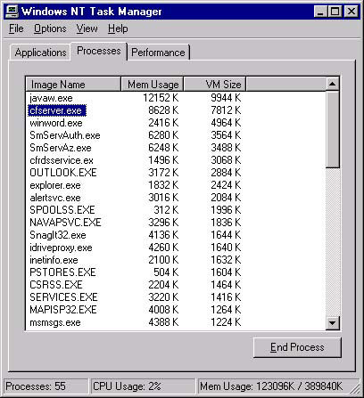Click the process list scrollbar thumb
364x398 pixels.
tap(333, 130)
